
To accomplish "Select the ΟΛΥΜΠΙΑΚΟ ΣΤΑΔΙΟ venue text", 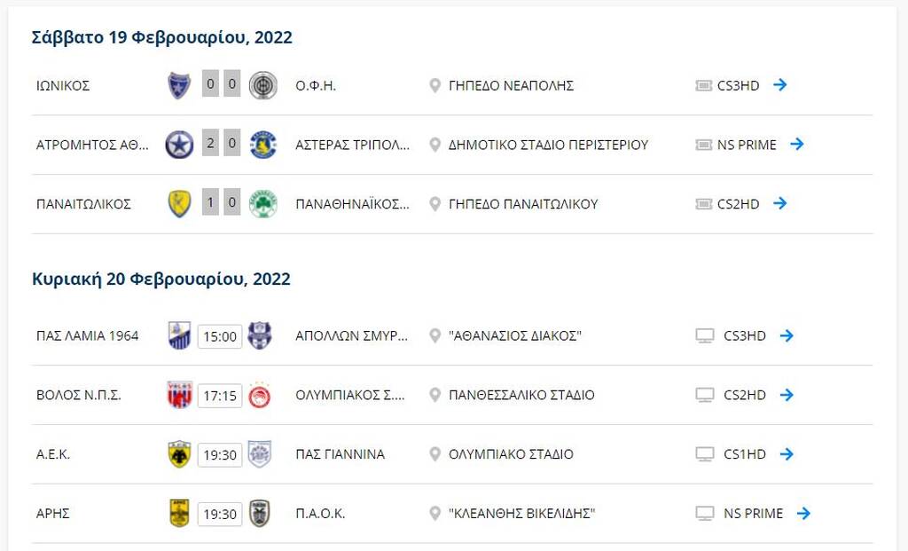I will click(511, 454).
